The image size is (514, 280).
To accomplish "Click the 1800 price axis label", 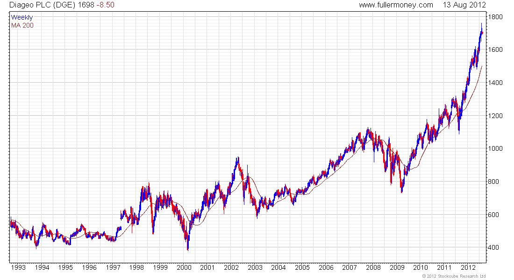I will point(495,17).
